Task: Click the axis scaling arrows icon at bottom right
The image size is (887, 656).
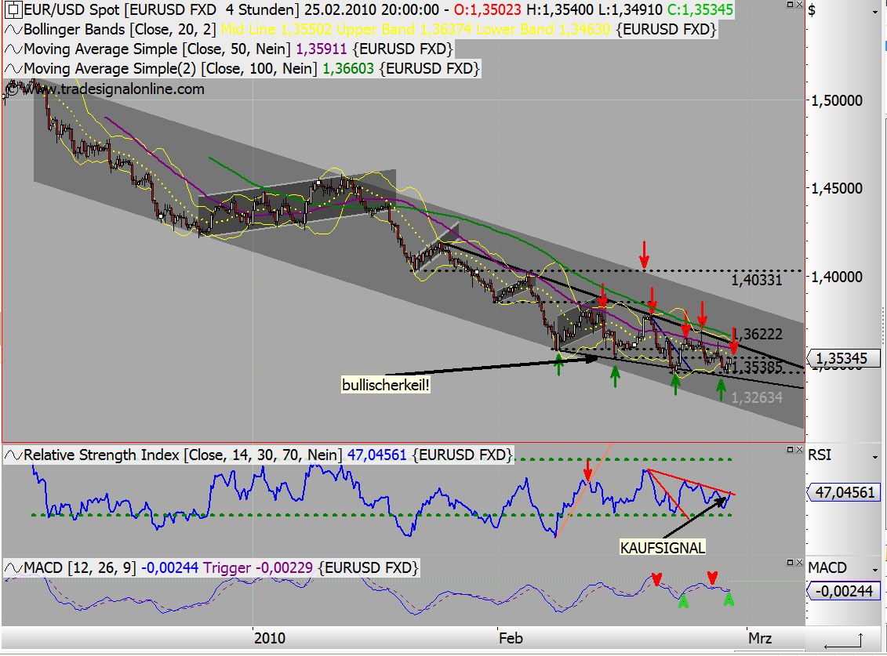Action: [843, 641]
